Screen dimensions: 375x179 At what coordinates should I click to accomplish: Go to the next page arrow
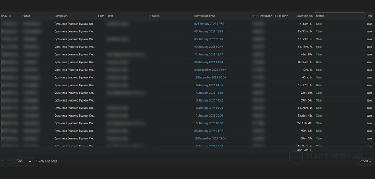(x=10, y=162)
